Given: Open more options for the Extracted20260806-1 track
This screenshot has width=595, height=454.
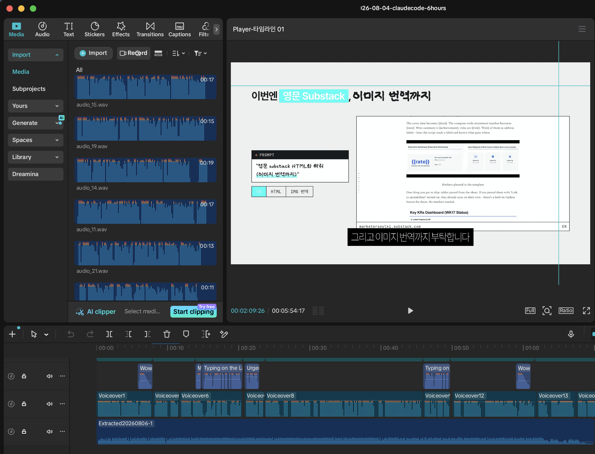Looking at the screenshot, I should 62,432.
